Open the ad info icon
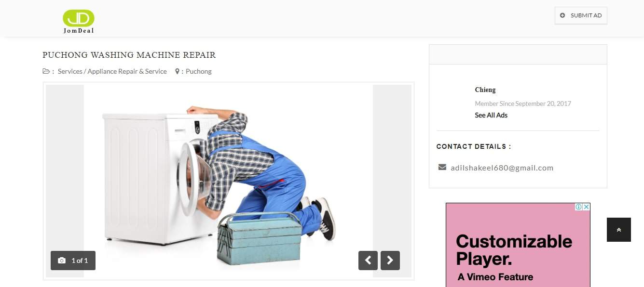The image size is (644, 287). coord(579,207)
